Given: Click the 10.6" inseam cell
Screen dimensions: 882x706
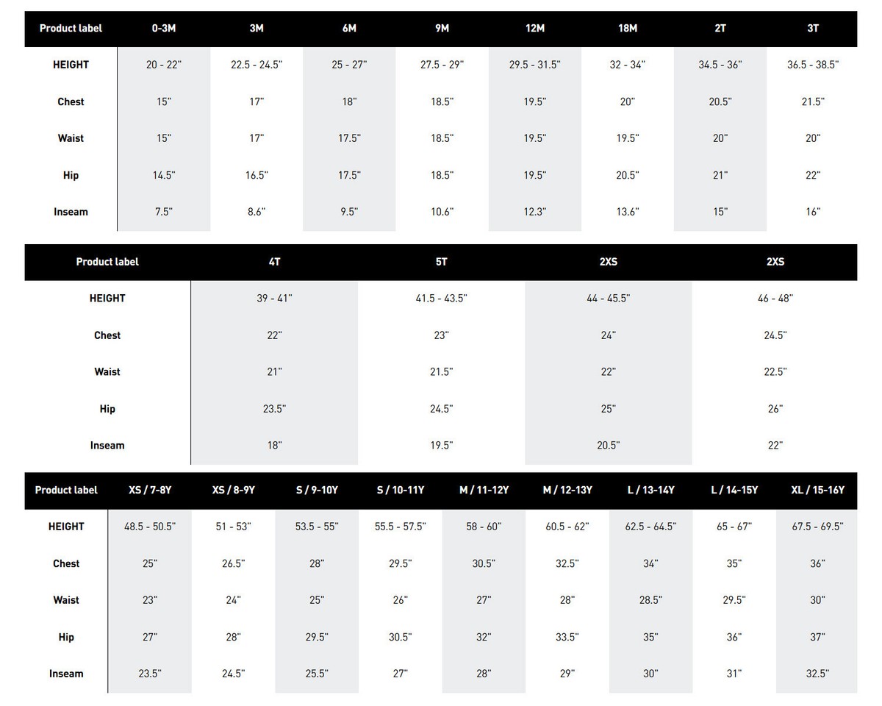Looking at the screenshot, I should pyautogui.click(x=442, y=212).
